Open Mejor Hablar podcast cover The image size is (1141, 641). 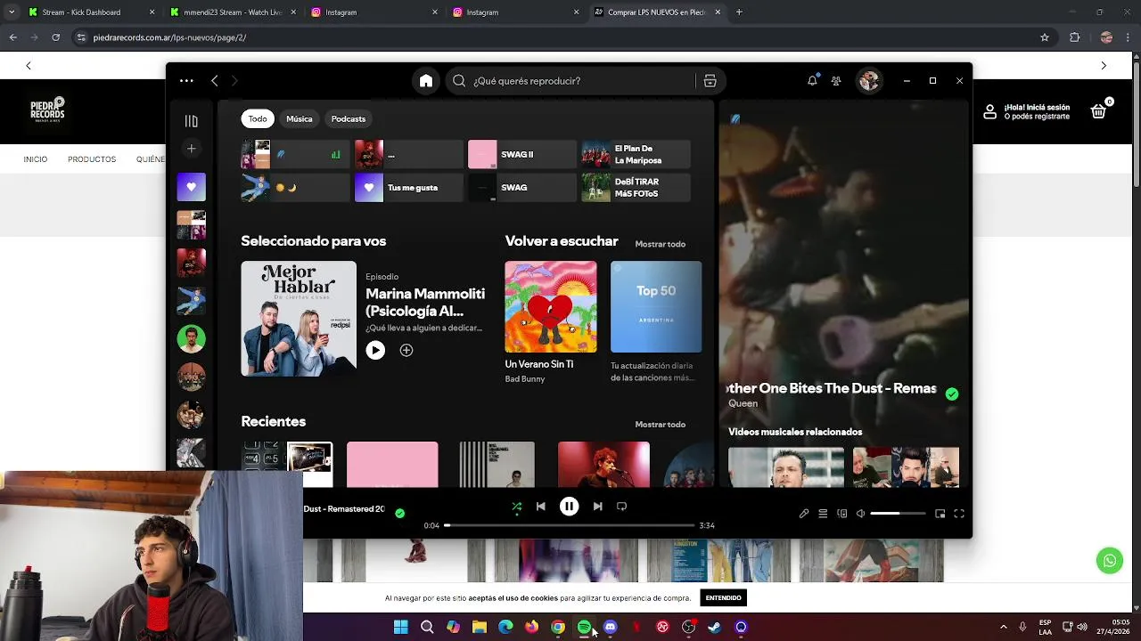coord(299,319)
